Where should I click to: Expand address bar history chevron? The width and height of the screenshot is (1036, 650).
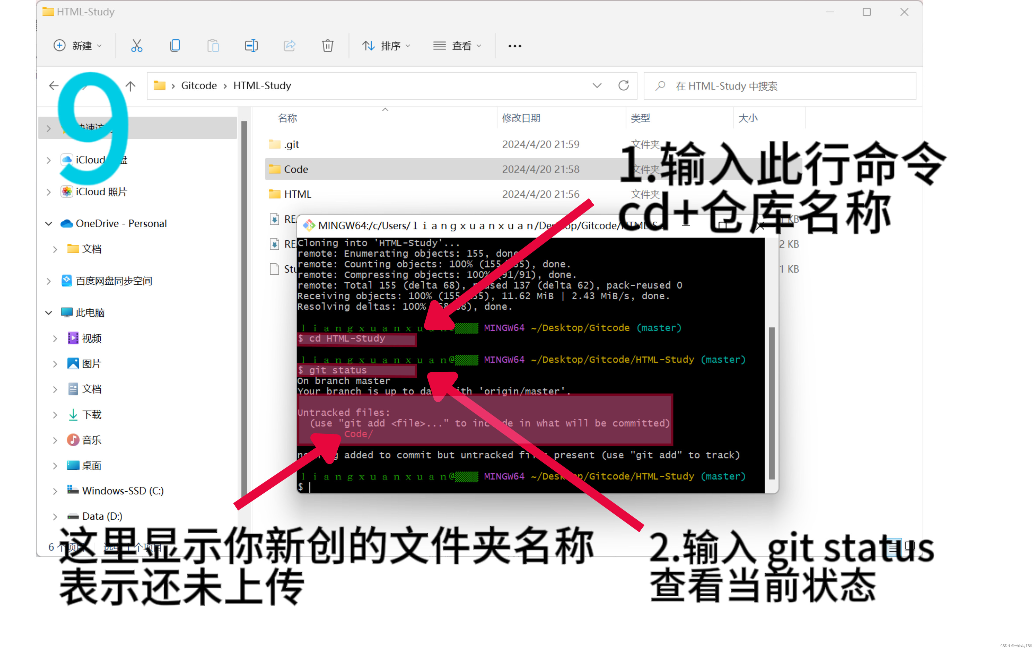tap(596, 86)
